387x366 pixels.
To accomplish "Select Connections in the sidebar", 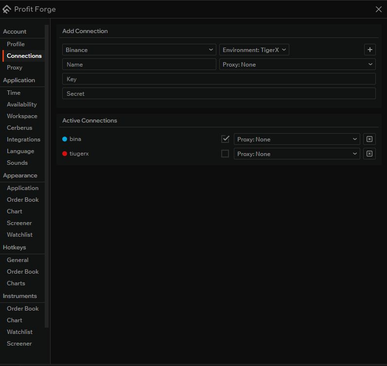I will pos(24,56).
